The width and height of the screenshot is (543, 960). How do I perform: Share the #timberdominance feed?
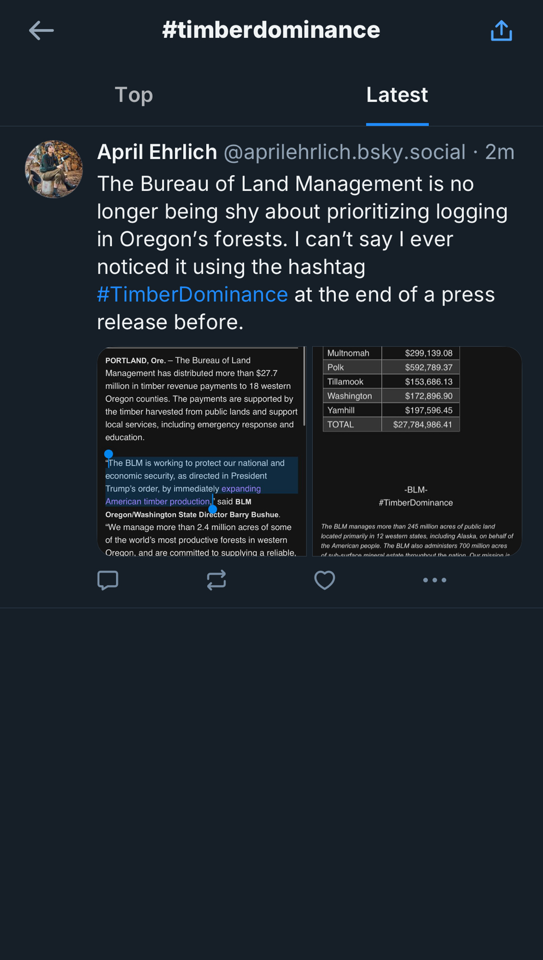[x=501, y=31]
